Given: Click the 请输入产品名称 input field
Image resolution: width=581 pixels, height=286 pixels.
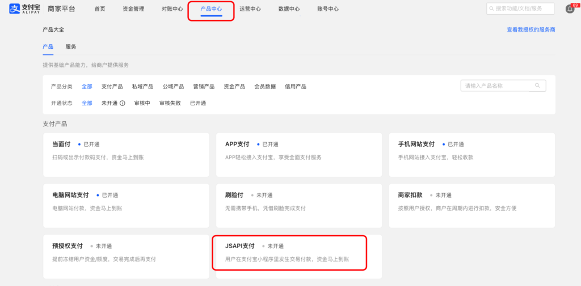Looking at the screenshot, I should [496, 86].
